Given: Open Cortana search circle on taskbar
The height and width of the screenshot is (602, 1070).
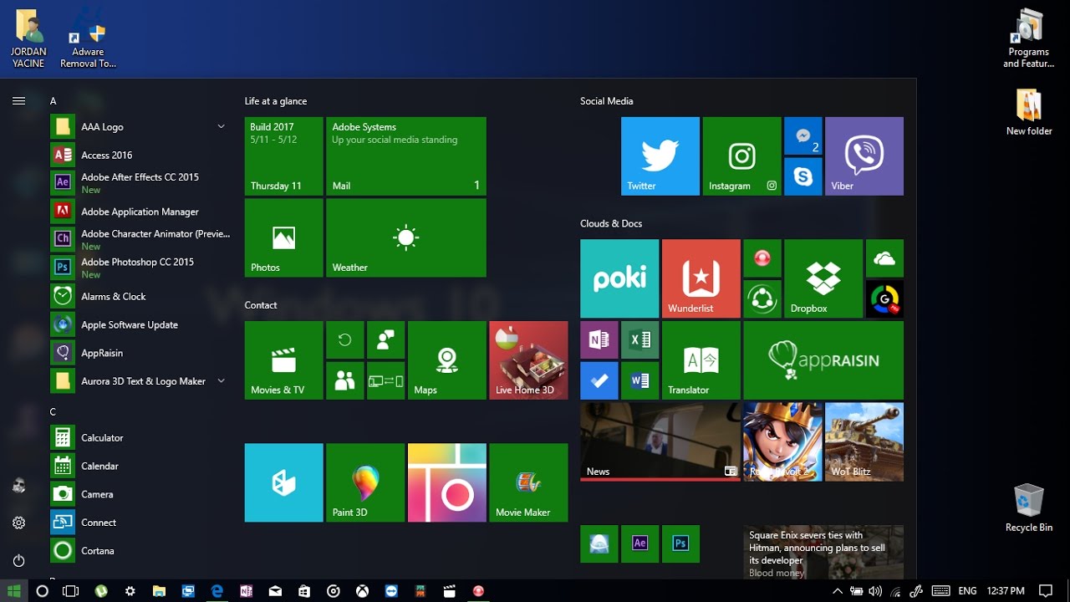Looking at the screenshot, I should click(43, 591).
